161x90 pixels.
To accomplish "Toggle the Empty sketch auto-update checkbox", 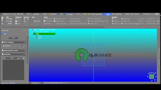I will point(23,46).
